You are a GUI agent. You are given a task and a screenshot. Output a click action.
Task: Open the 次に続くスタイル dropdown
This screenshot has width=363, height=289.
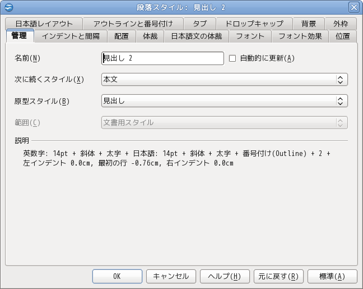(x=224, y=80)
